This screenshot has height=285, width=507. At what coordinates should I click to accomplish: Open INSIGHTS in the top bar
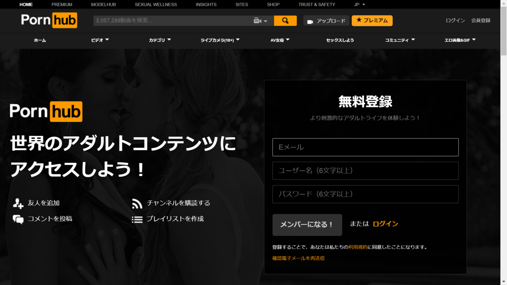point(206,5)
